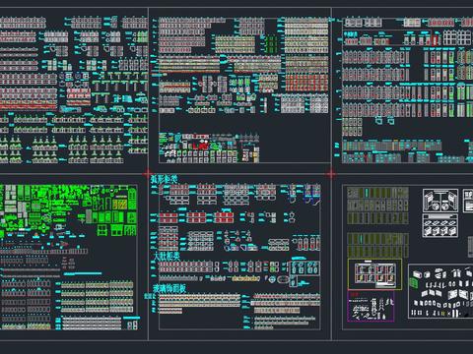This screenshot has height=354, width=473.
Task: Click the right red crosshair marker between sheets
Action: (x=331, y=173)
